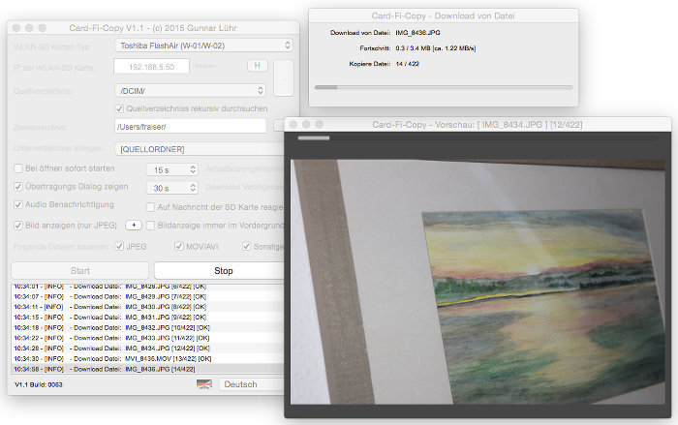Select log entry for IMG_8429.JPG
678x425 pixels.
(147, 296)
